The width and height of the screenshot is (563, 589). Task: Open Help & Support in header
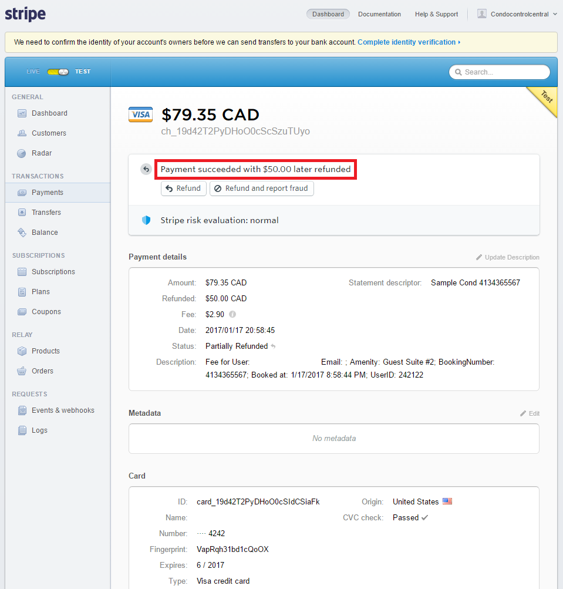click(436, 14)
